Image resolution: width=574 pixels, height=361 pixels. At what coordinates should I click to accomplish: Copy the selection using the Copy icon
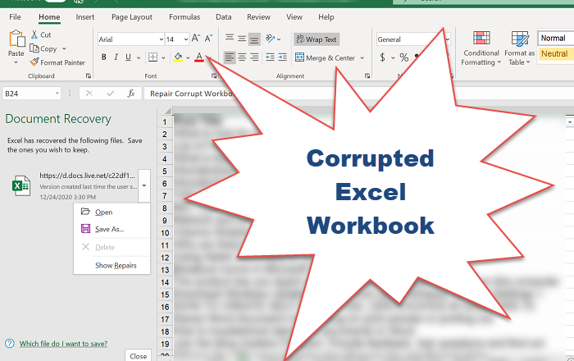click(x=34, y=48)
